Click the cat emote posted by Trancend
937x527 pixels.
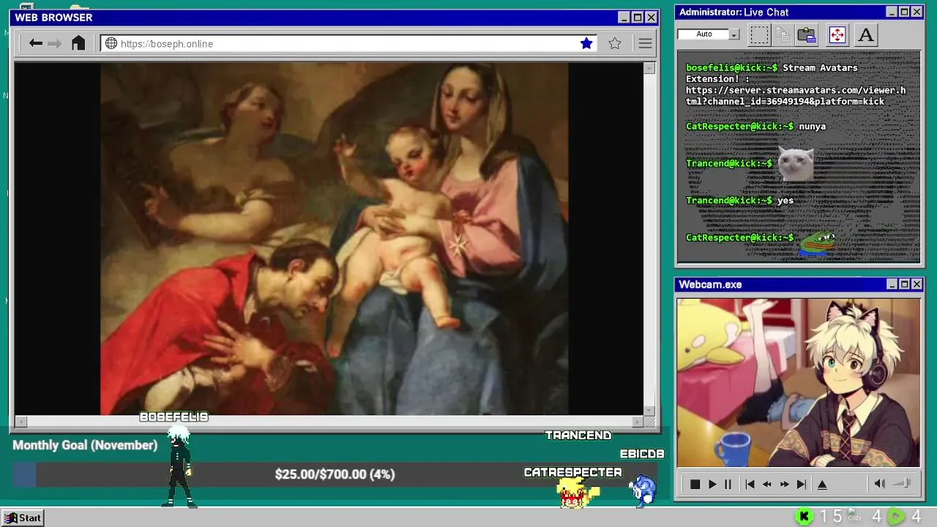[795, 164]
